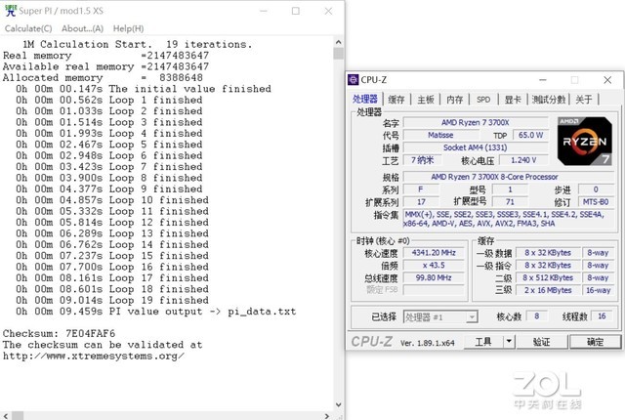Click the Ryzen 7 logo in CPU-Z

pyautogui.click(x=584, y=141)
